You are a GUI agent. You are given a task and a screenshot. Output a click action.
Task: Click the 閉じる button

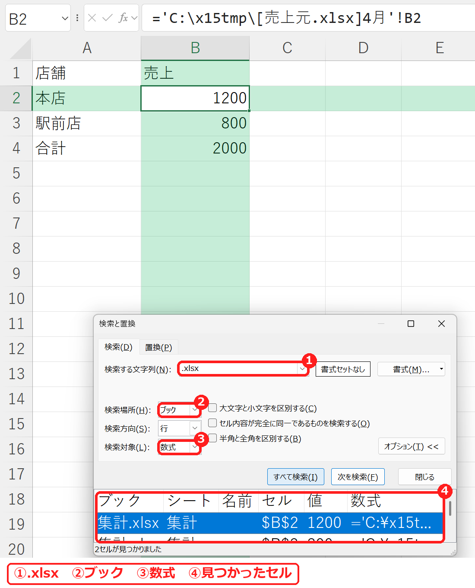[424, 477]
